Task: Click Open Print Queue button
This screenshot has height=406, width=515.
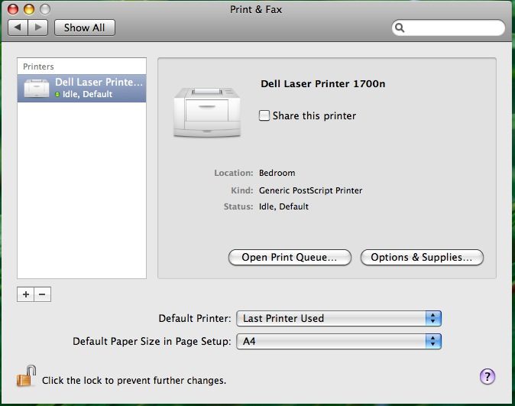Action: 290,257
